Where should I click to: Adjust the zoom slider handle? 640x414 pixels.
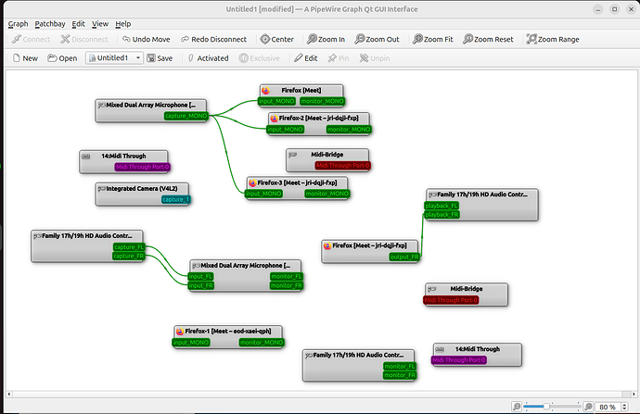coord(546,407)
